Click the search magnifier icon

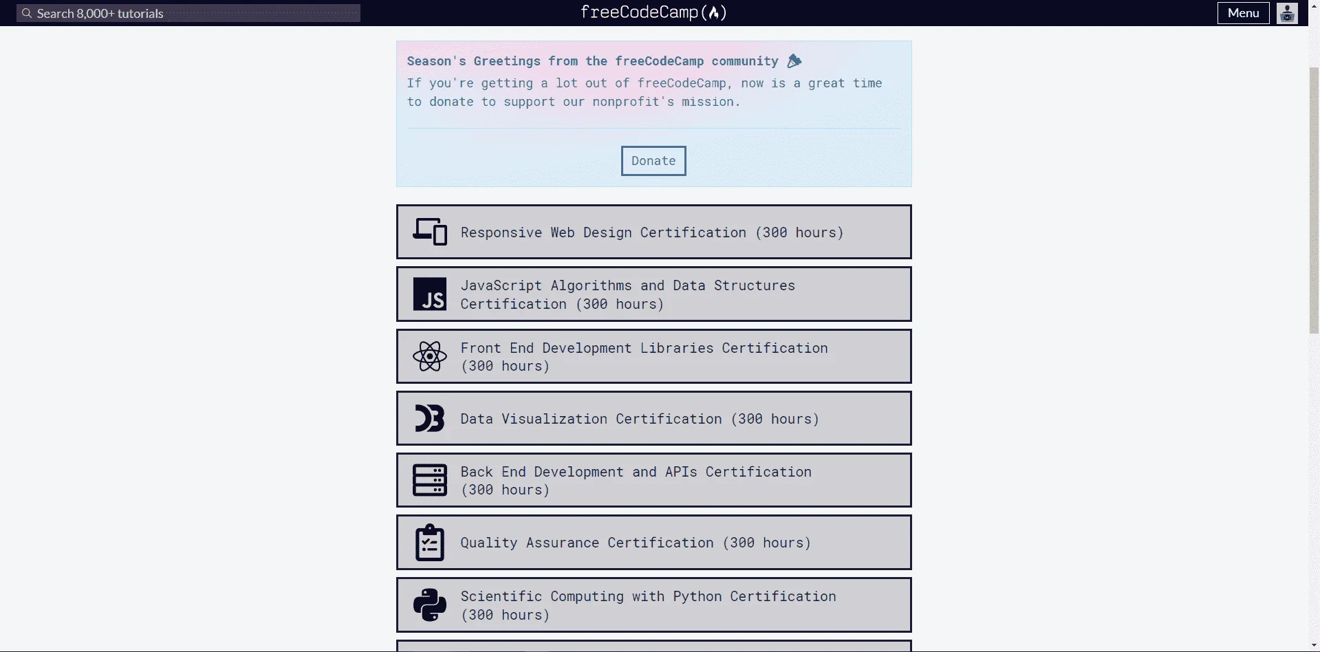tap(27, 13)
